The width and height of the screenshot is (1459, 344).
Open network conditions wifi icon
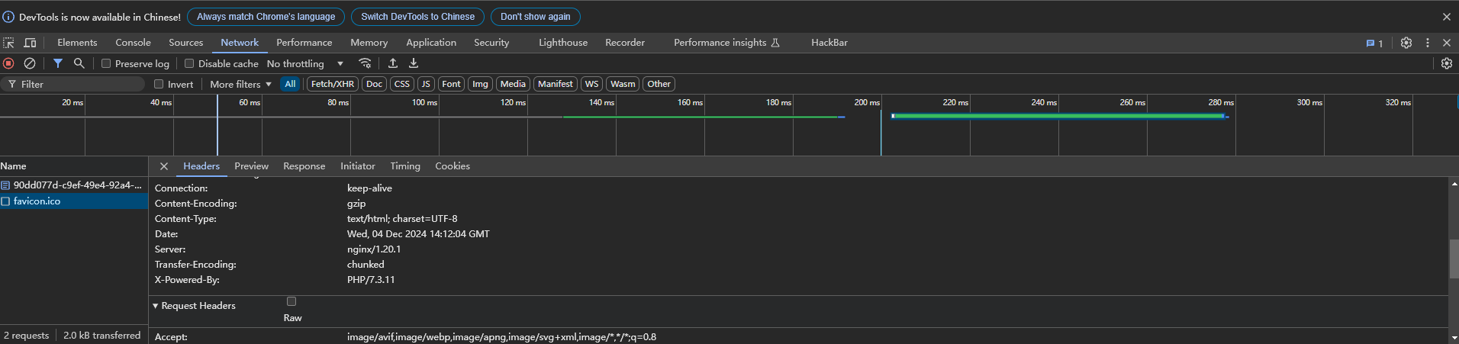coord(366,63)
